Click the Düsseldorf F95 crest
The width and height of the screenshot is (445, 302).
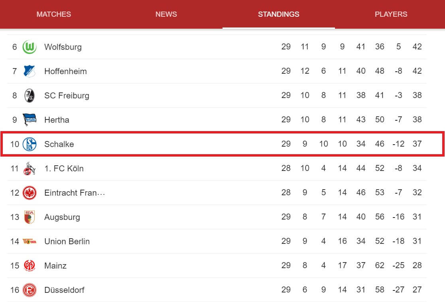pyautogui.click(x=30, y=290)
